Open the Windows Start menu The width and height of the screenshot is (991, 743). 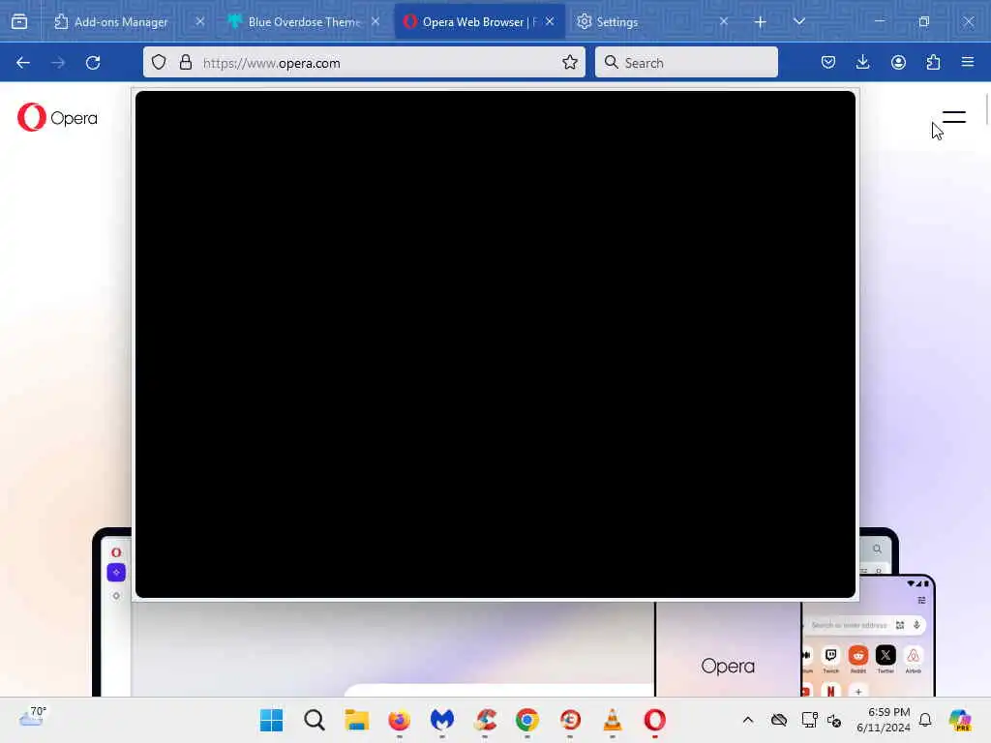pos(272,720)
